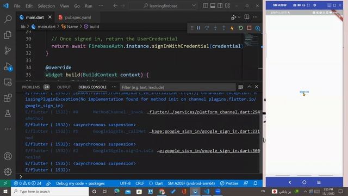Open Customize Layout options
This screenshot has height=196, width=348.
click(x=227, y=6)
